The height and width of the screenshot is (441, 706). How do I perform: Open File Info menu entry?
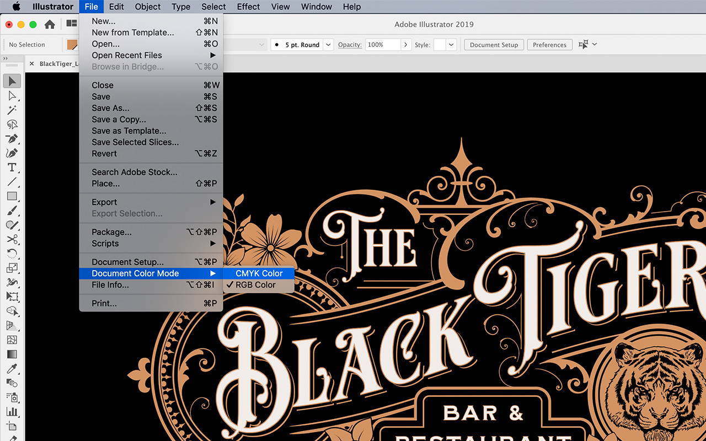point(151,285)
